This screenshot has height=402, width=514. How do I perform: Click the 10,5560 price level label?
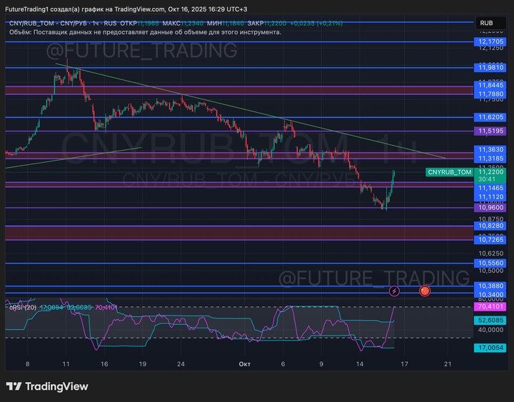[x=490, y=263]
